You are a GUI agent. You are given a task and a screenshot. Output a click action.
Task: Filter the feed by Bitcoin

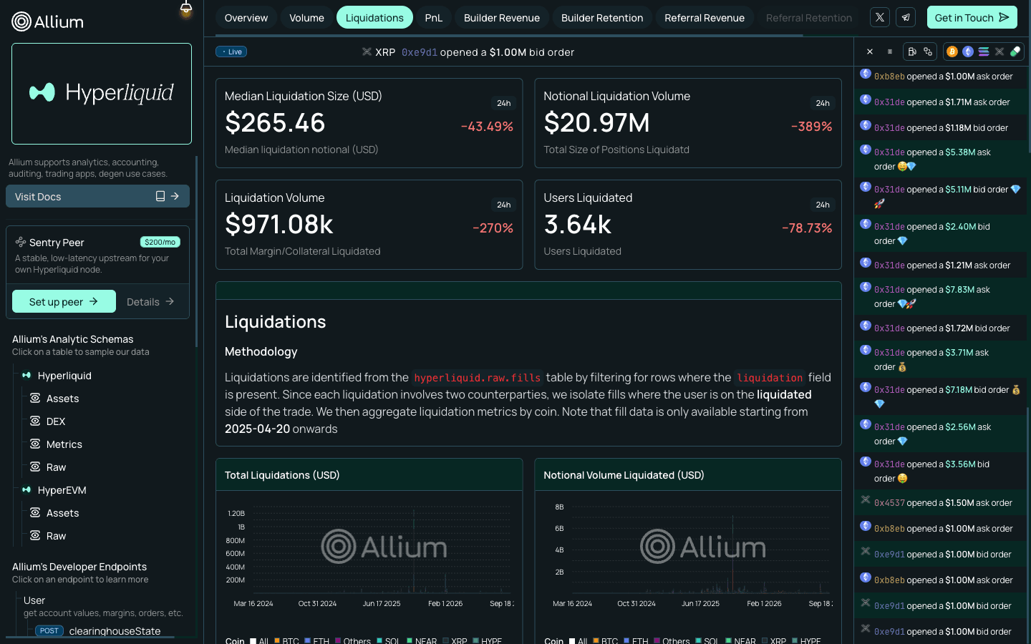click(952, 52)
